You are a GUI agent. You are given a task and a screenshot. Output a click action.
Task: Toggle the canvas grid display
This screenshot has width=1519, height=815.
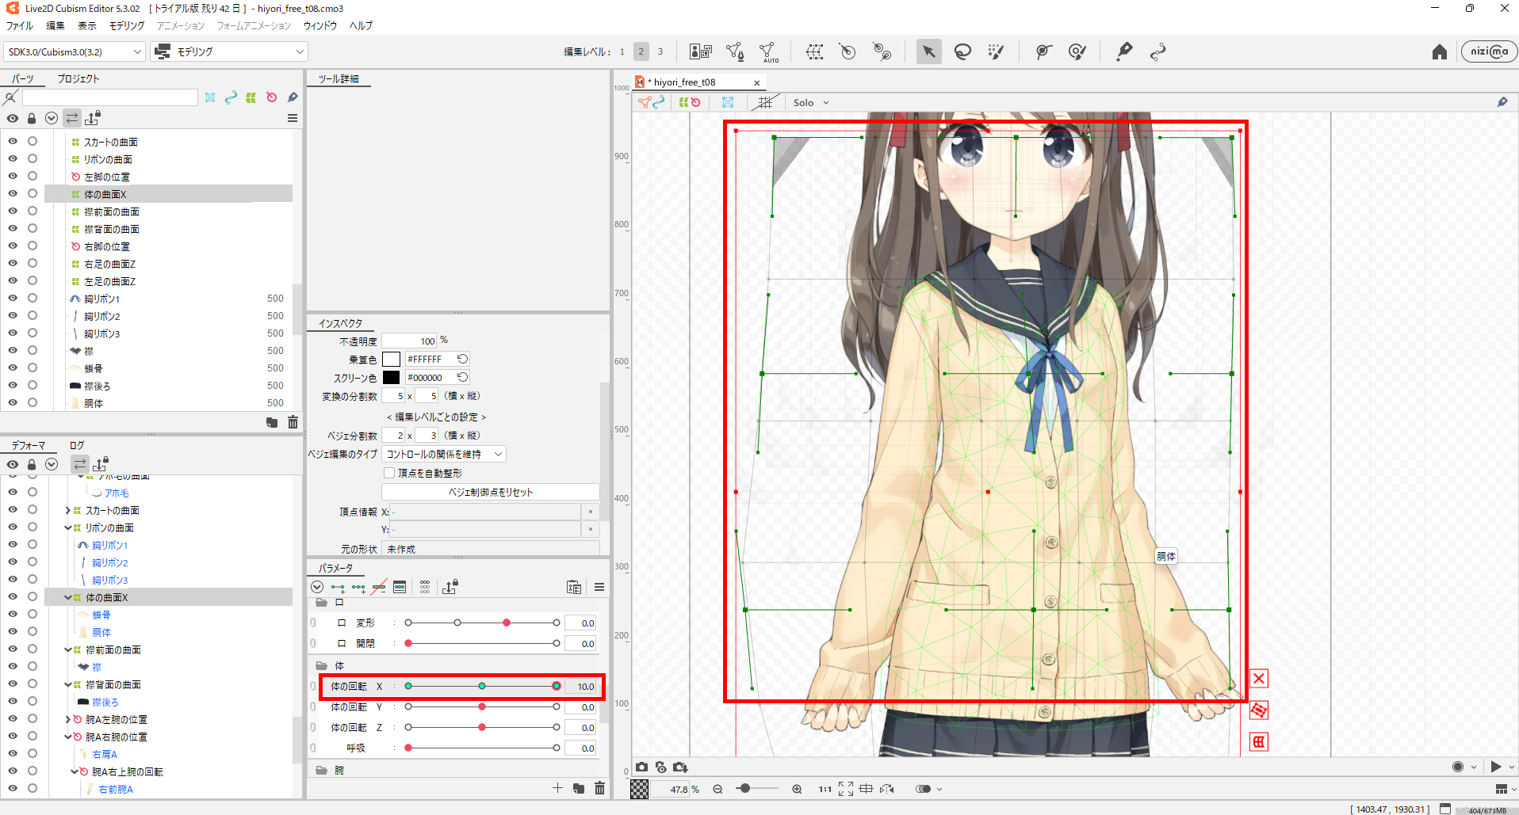tap(764, 102)
